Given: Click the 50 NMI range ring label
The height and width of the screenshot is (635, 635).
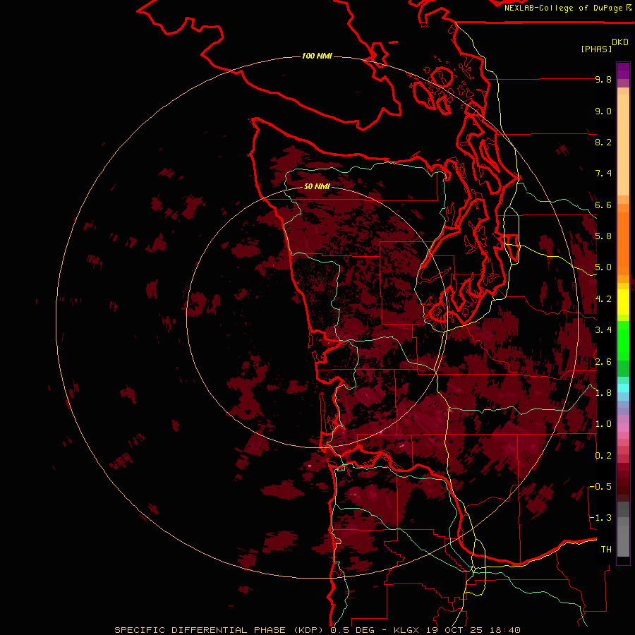Looking at the screenshot, I should point(317,186).
